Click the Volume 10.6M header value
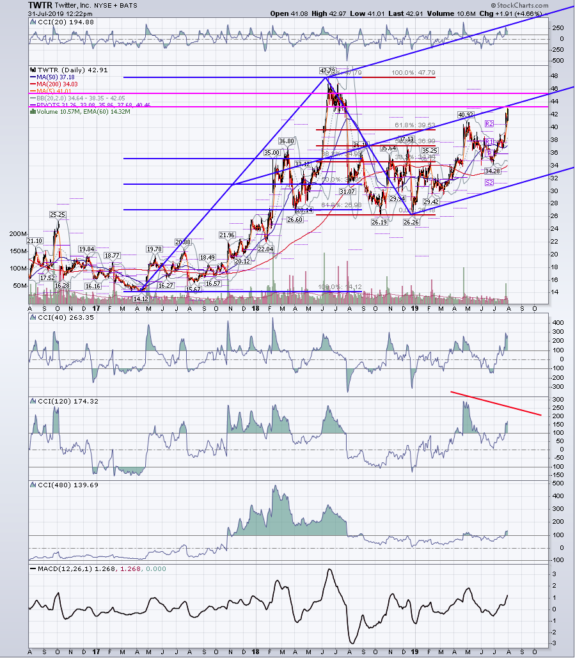The width and height of the screenshot is (575, 658). [x=453, y=13]
